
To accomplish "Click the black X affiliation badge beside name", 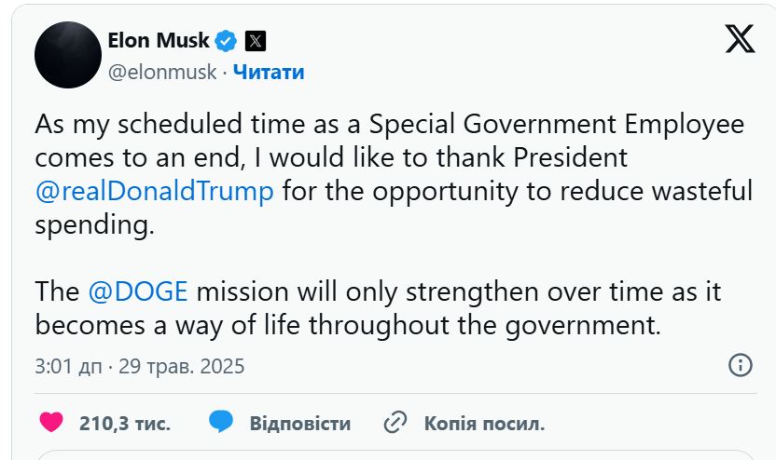I will 255,41.
